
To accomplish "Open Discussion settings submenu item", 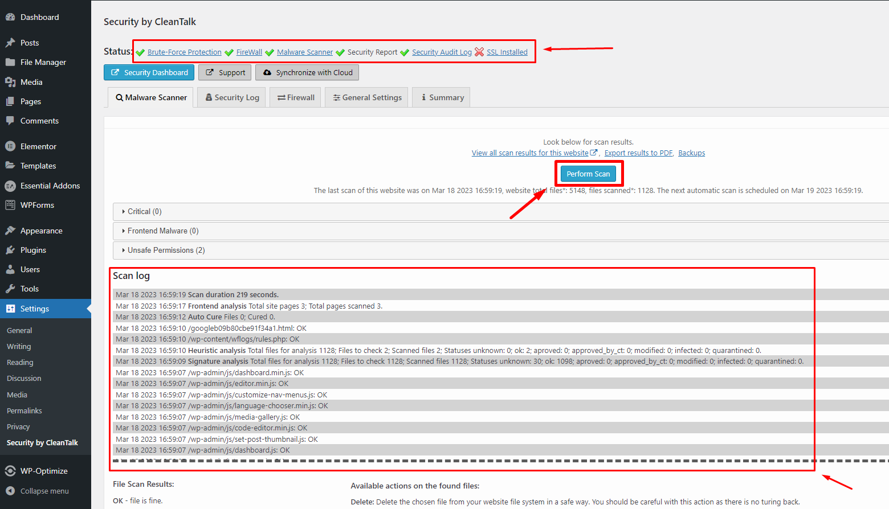I will (24, 378).
